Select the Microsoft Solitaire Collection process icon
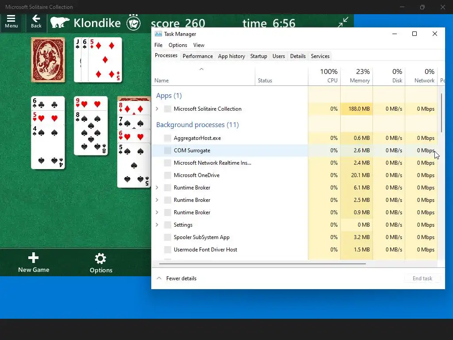This screenshot has width=453, height=340. point(168,109)
